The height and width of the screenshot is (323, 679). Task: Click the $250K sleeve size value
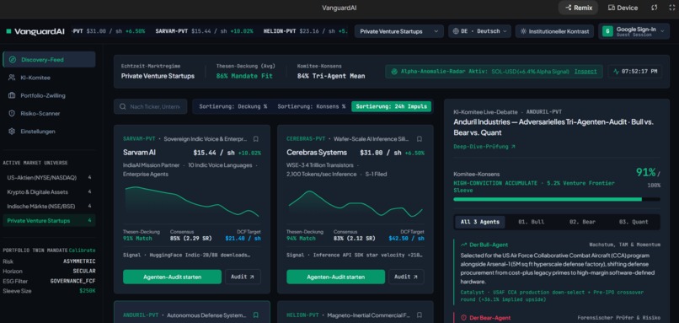coord(88,291)
